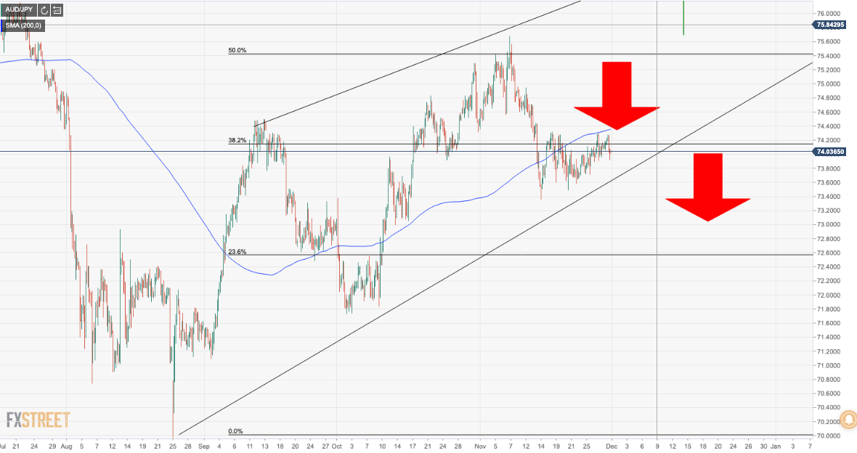Click the 23.6% Fibonacci level label
The width and height of the screenshot is (857, 453).
pyautogui.click(x=237, y=252)
